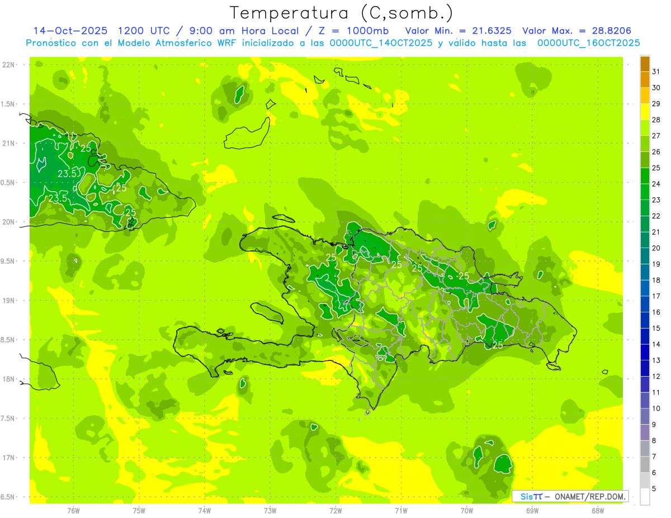
Task: Select the date text "14-Oct-2025"
Action: [x=70, y=31]
